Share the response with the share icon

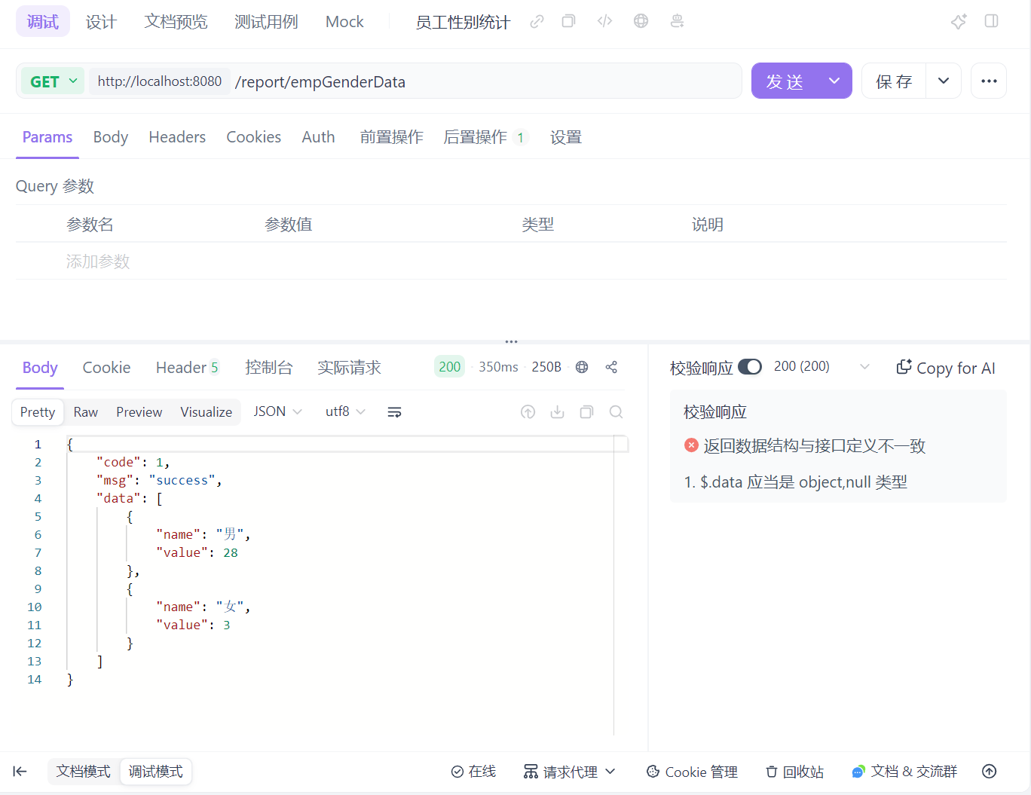click(x=611, y=367)
